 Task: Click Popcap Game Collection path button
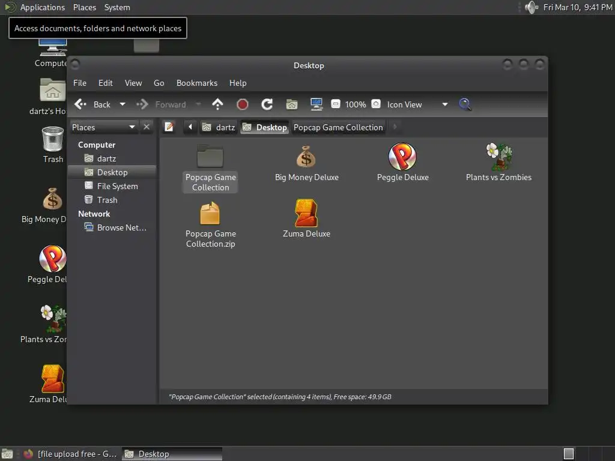pyautogui.click(x=338, y=127)
